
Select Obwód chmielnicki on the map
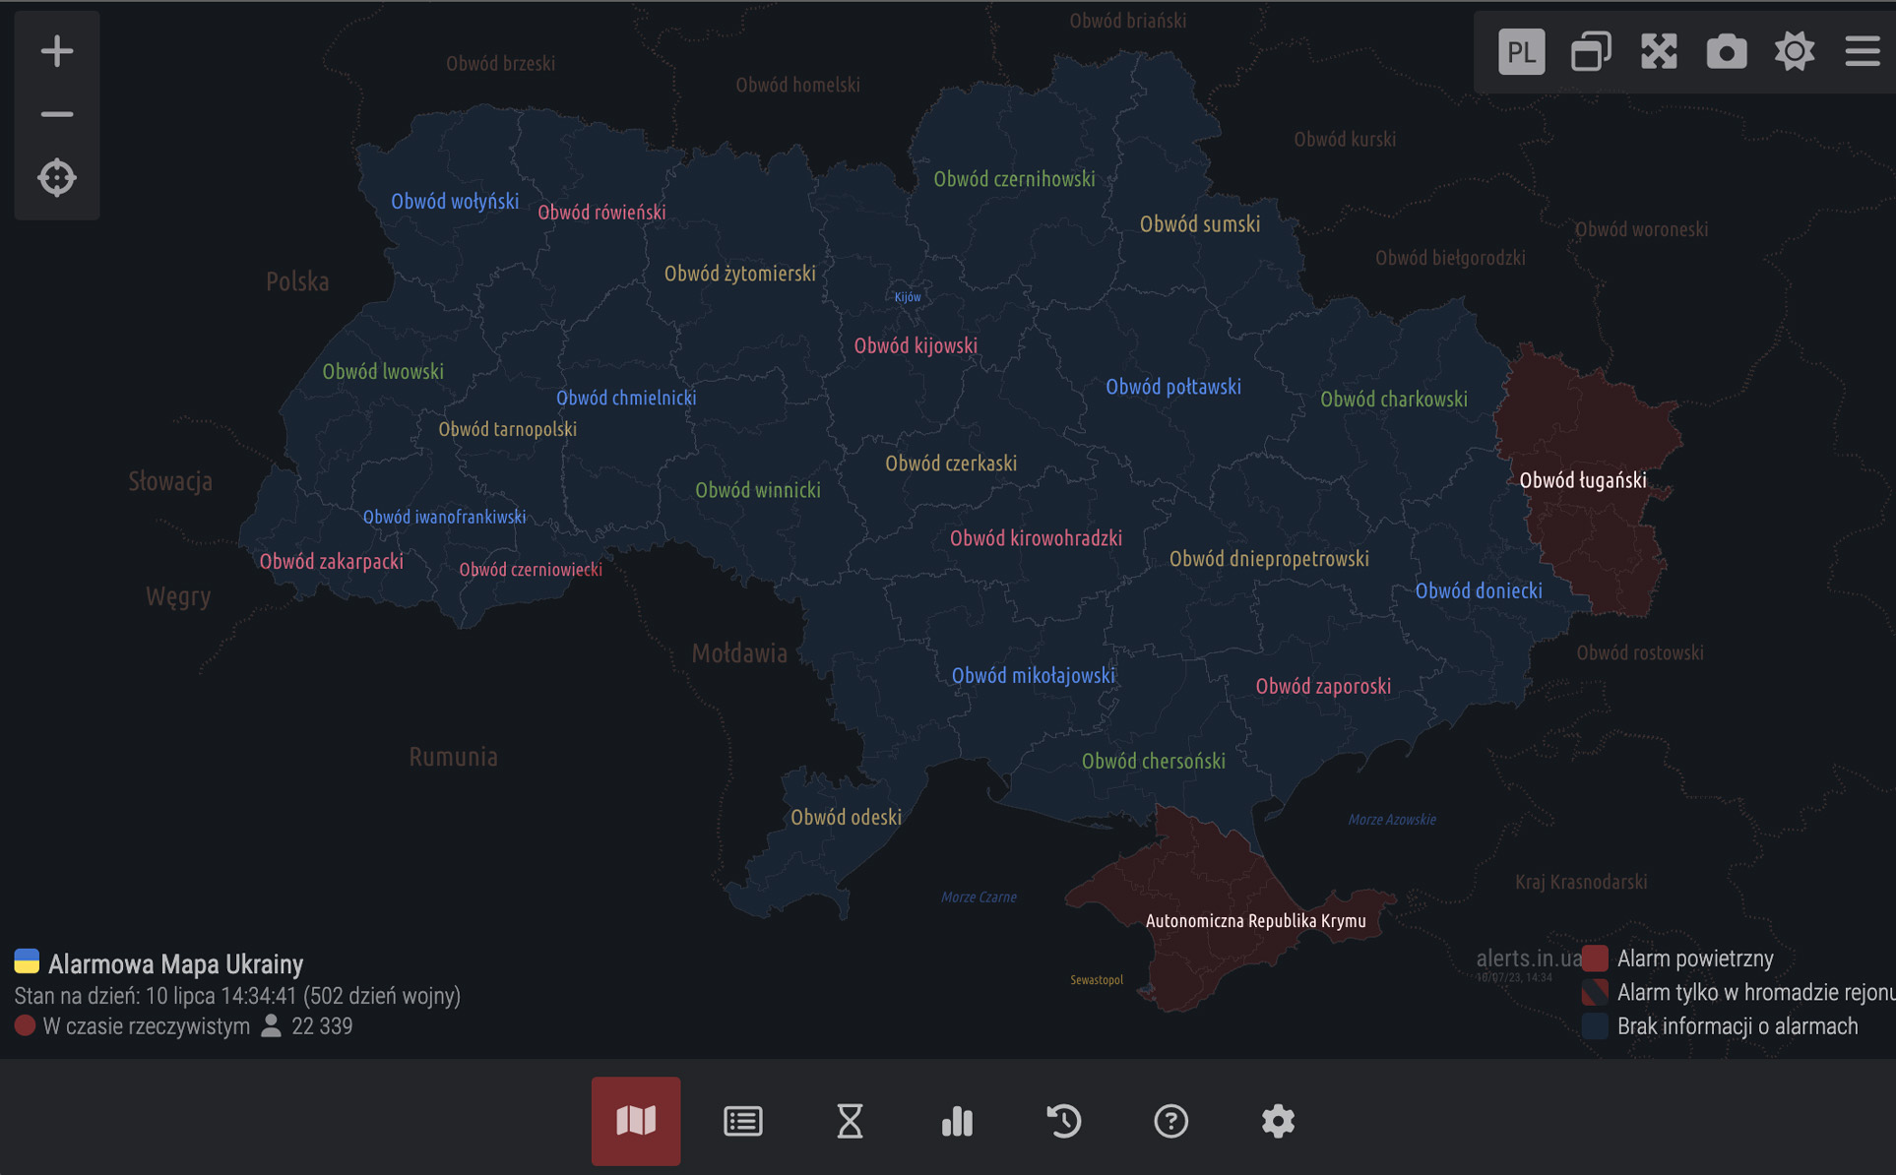pos(626,398)
